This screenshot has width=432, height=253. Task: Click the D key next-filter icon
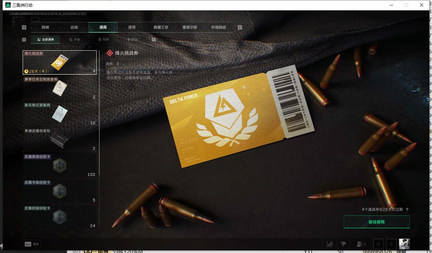pyautogui.click(x=154, y=40)
